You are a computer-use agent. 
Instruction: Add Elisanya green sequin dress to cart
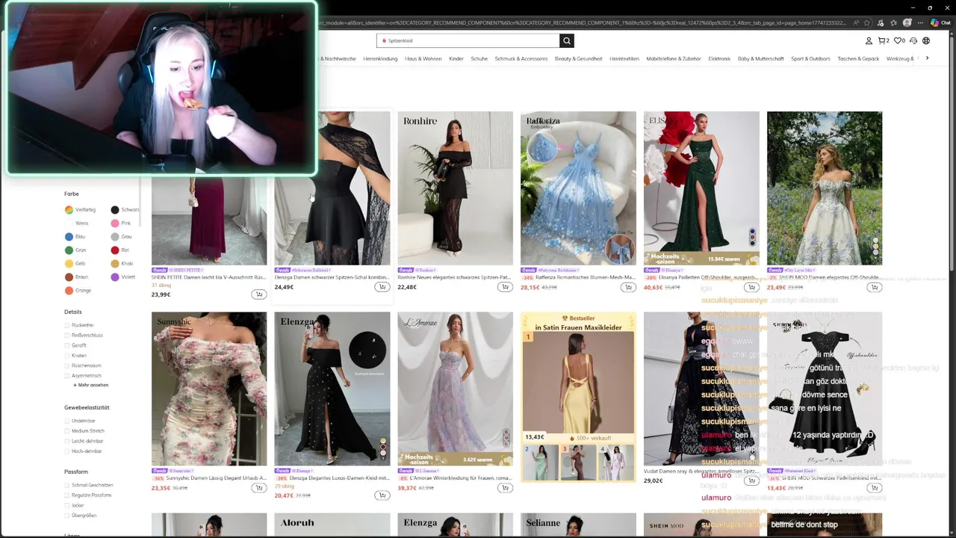coord(751,287)
